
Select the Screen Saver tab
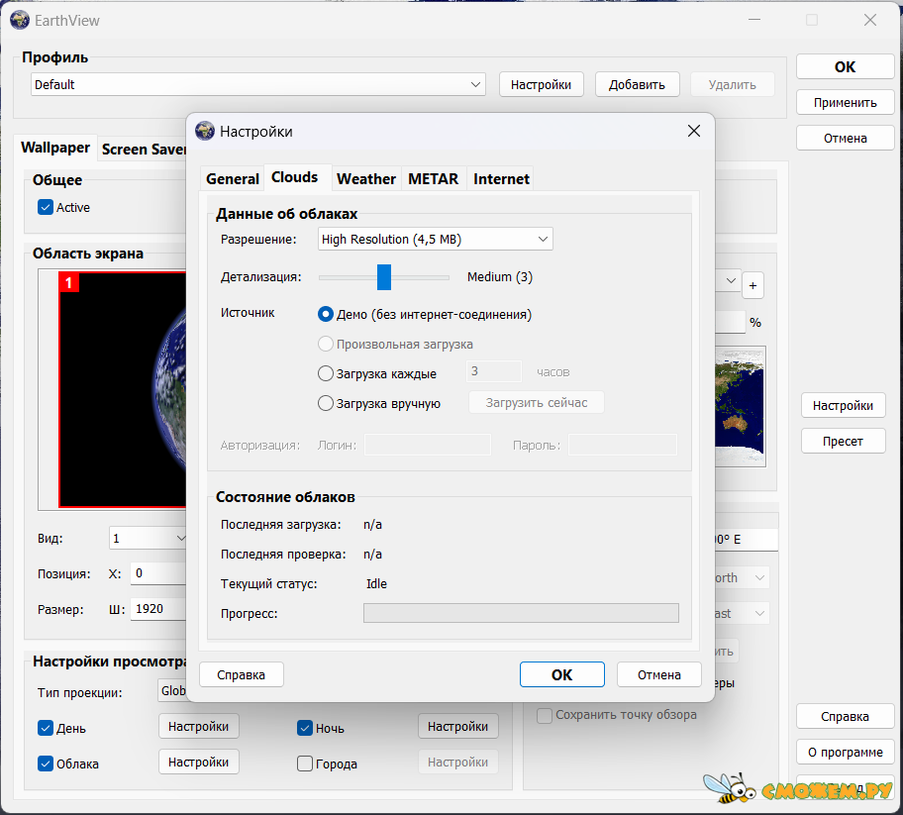coord(143,150)
